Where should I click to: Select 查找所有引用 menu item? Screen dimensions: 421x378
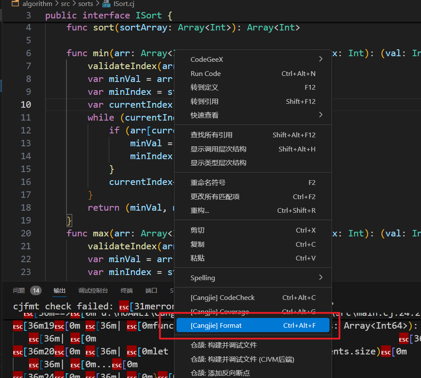[253, 135]
